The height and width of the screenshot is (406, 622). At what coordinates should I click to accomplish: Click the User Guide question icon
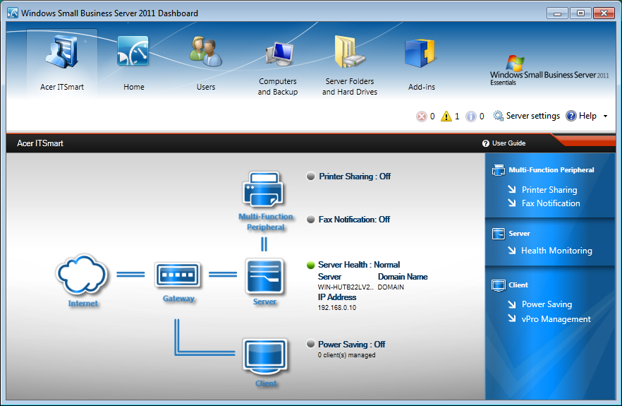tap(485, 143)
